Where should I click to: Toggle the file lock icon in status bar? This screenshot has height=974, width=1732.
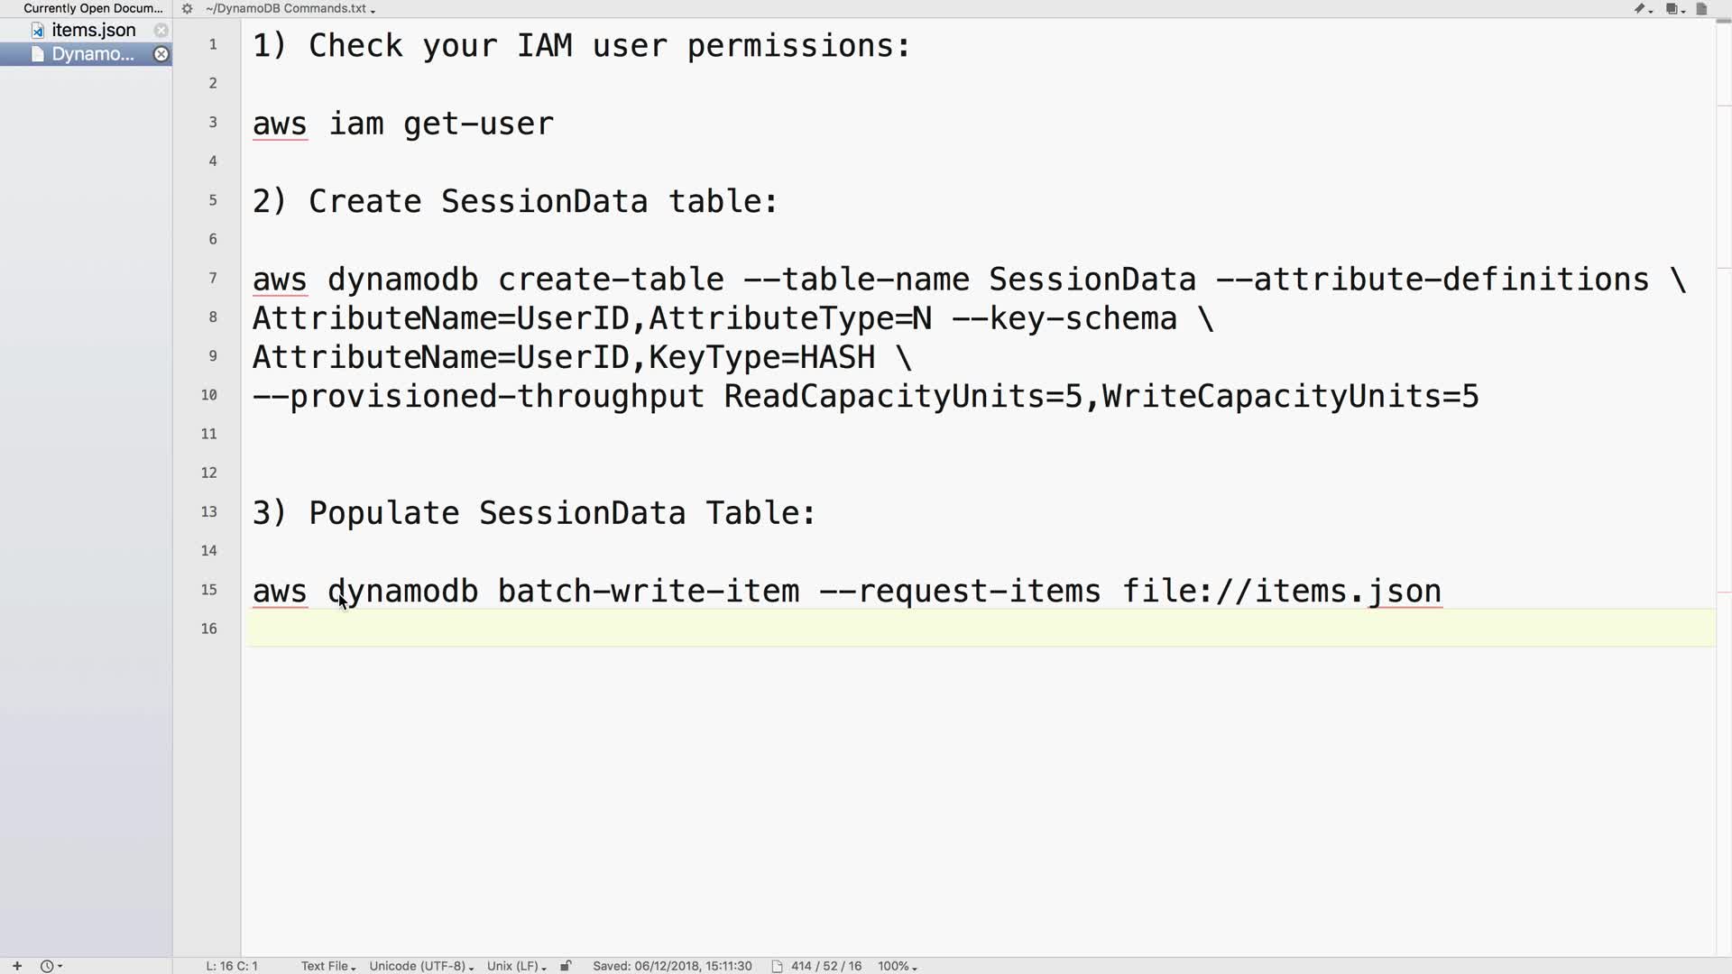tap(566, 966)
